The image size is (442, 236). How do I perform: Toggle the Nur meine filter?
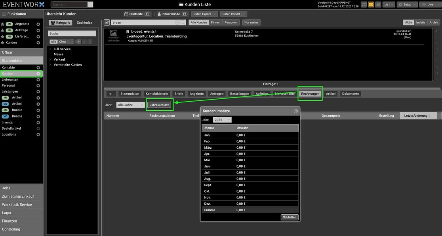(251, 23)
